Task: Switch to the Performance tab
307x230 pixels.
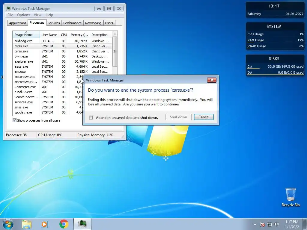Action: pyautogui.click(x=73, y=23)
